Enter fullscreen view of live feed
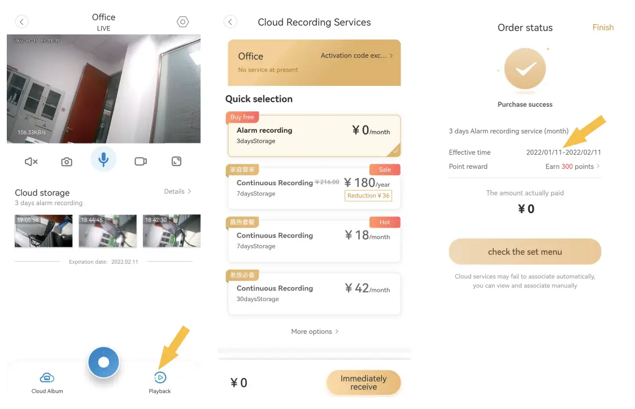The image size is (635, 409). 176,162
